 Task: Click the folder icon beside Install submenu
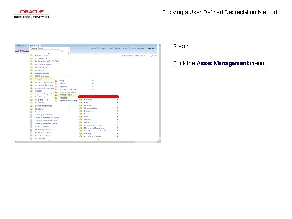point(56,81)
